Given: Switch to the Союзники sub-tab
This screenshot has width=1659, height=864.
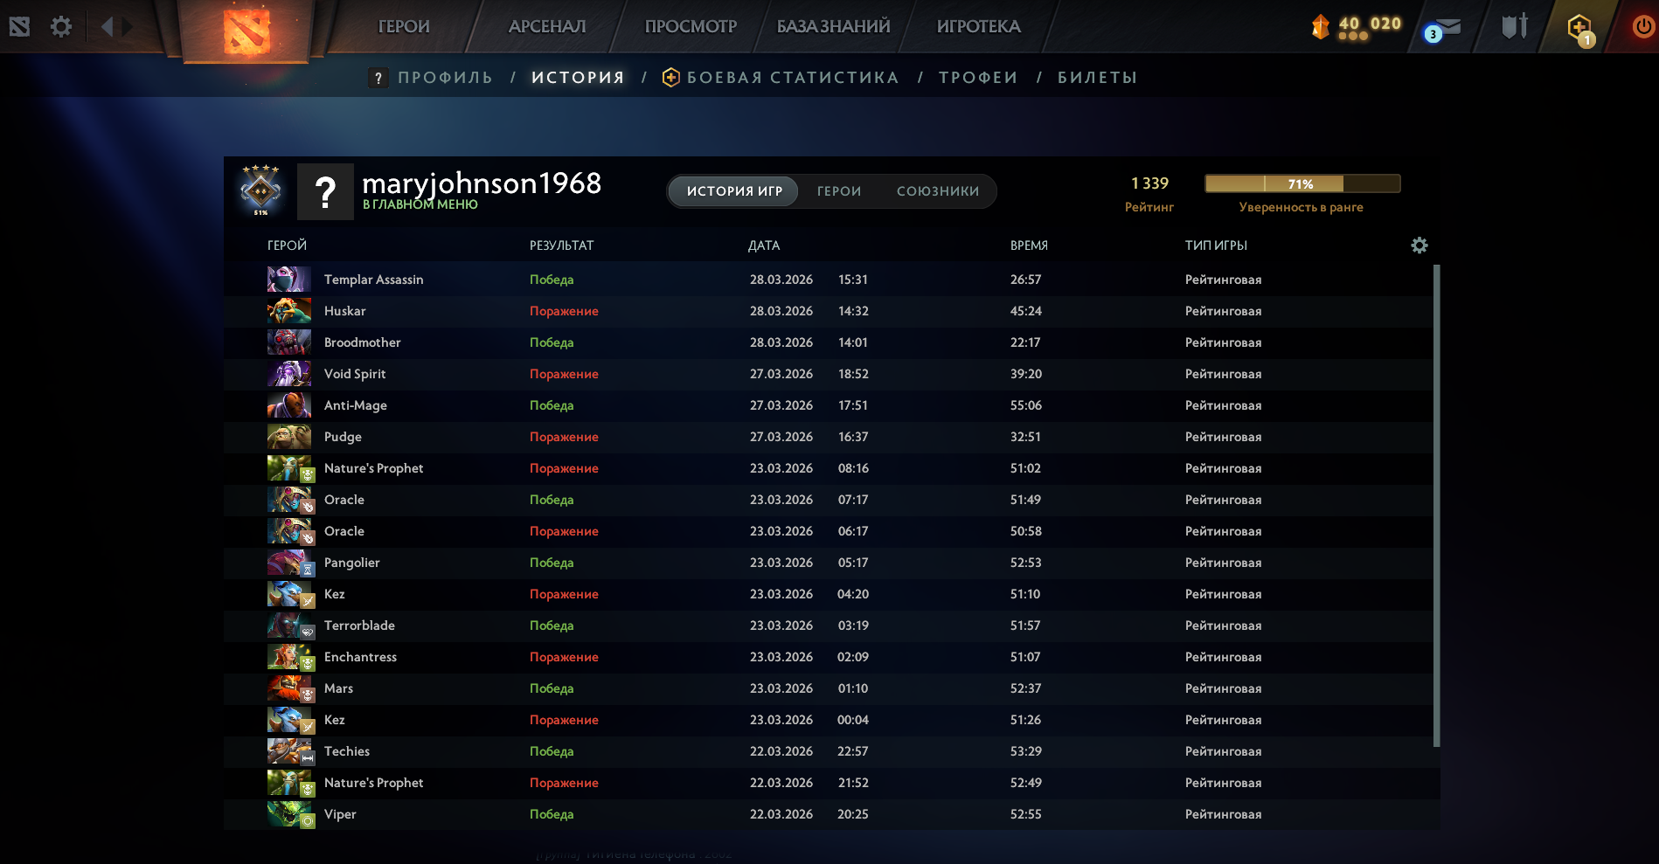Looking at the screenshot, I should tap(937, 191).
